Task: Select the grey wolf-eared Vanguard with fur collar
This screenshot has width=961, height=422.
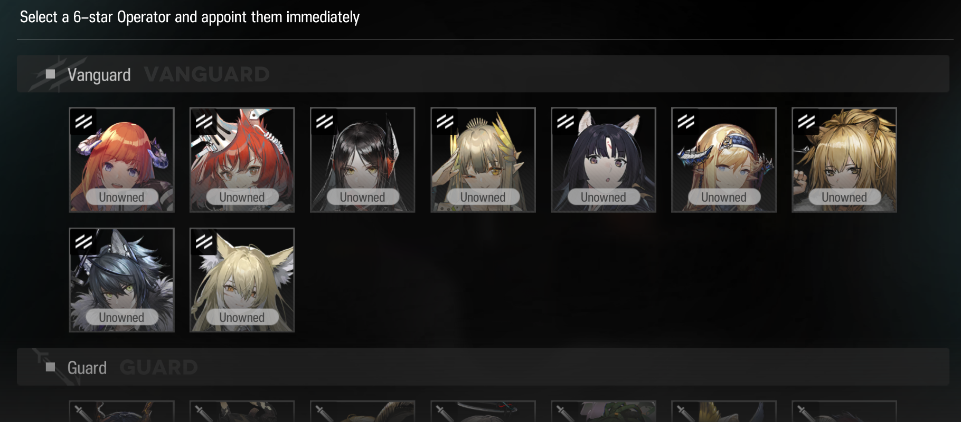Action: (121, 280)
